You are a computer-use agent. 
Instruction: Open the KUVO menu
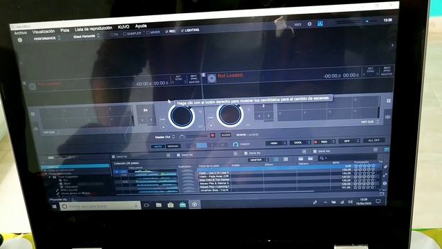pos(124,27)
